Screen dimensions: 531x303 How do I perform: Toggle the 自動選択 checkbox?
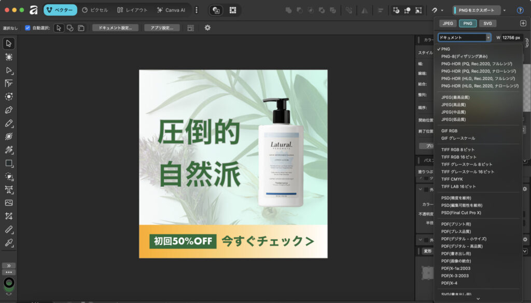(x=27, y=28)
